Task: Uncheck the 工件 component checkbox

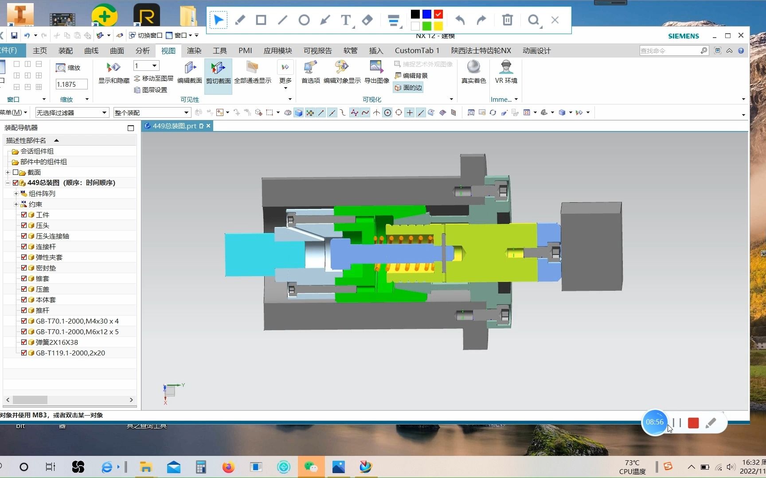Action: [24, 215]
